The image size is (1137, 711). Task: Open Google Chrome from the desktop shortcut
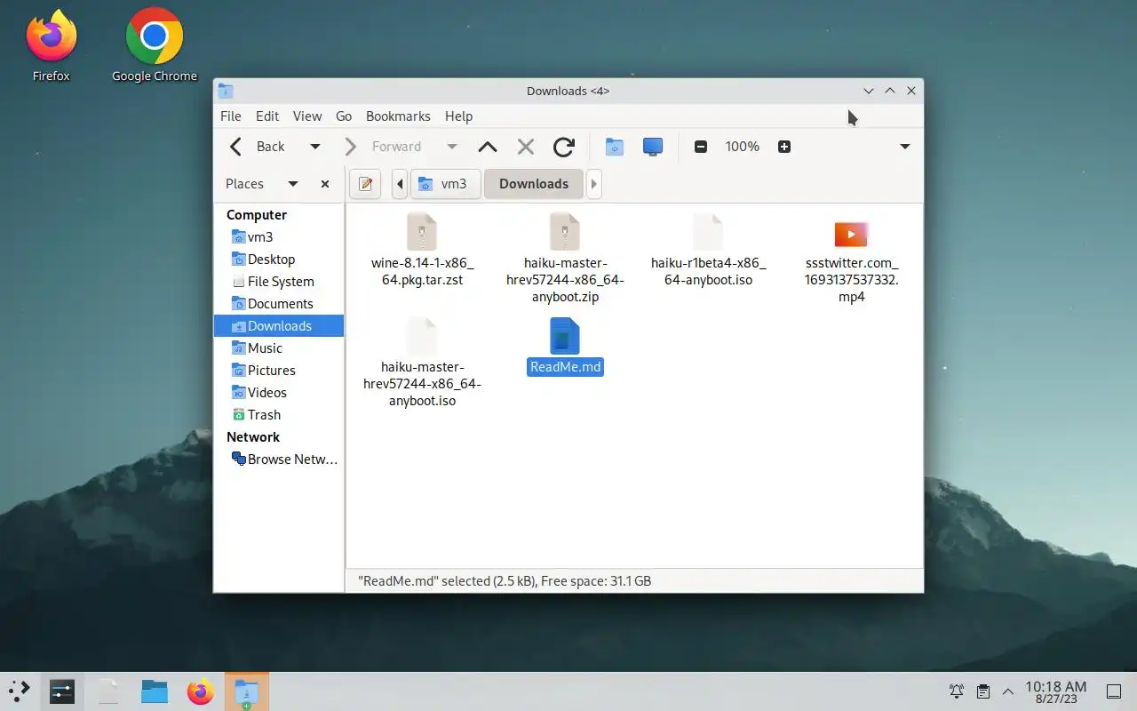155,45
